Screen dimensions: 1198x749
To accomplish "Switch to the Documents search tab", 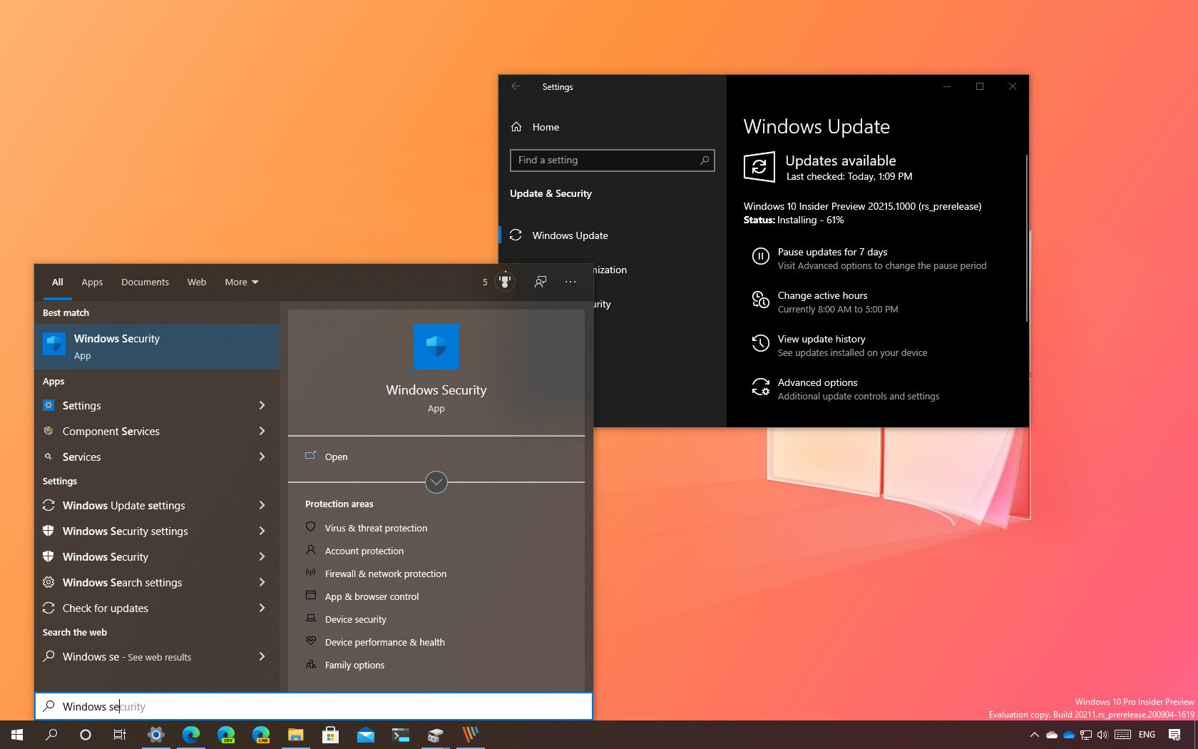I will click(x=145, y=282).
